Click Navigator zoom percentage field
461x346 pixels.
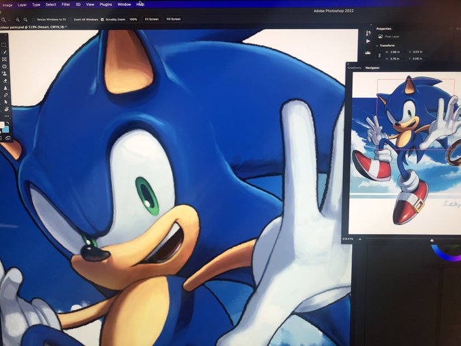tap(348, 239)
